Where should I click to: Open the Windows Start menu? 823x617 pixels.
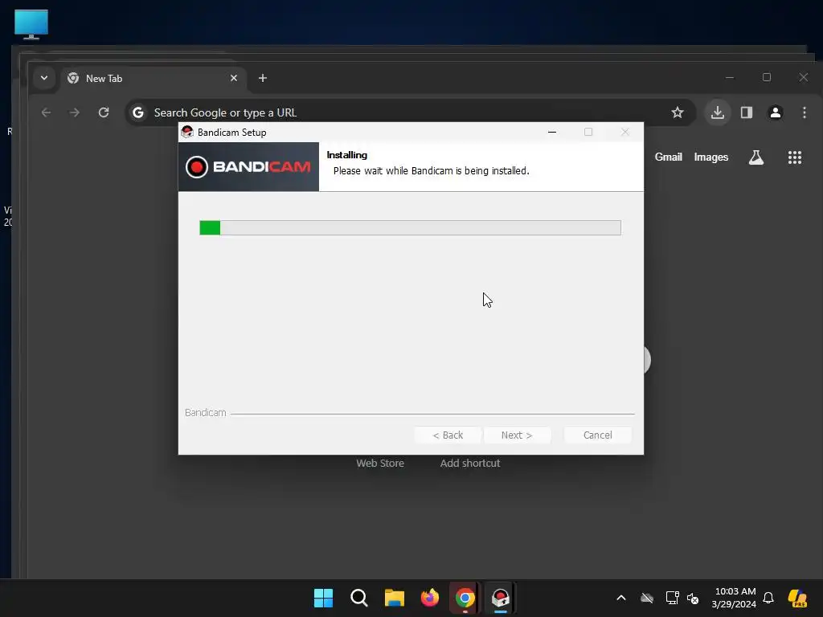(x=323, y=598)
